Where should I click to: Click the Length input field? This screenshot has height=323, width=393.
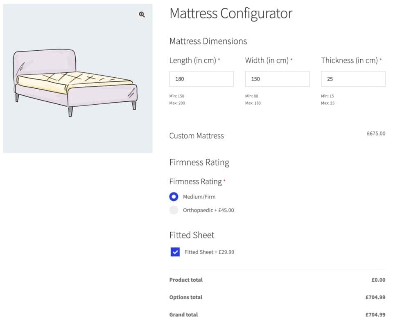tap(201, 79)
